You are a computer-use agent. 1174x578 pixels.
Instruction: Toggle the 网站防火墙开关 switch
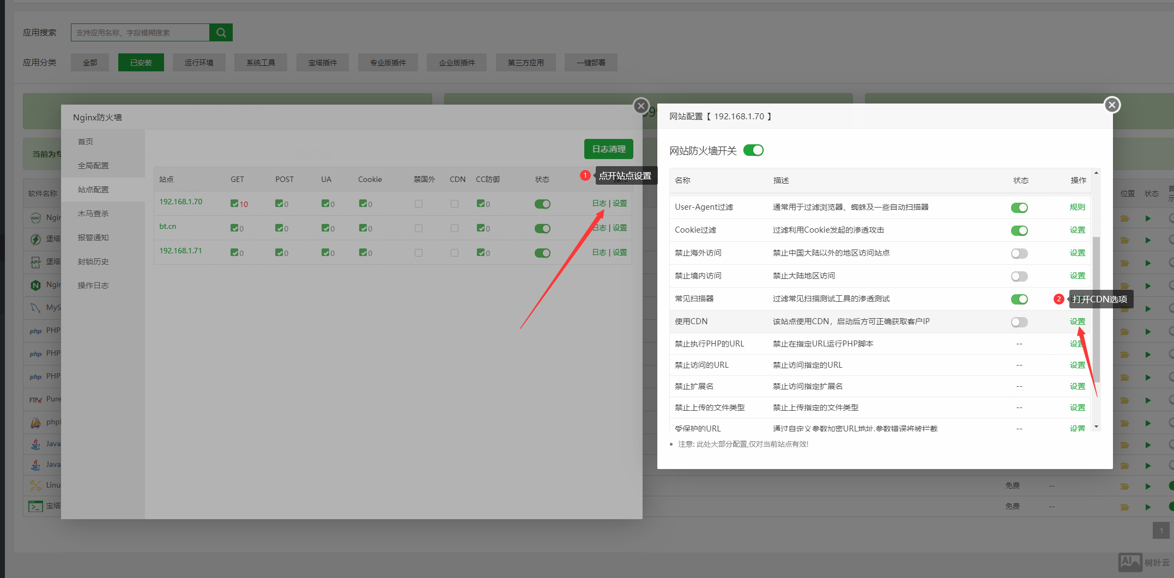[x=753, y=150]
